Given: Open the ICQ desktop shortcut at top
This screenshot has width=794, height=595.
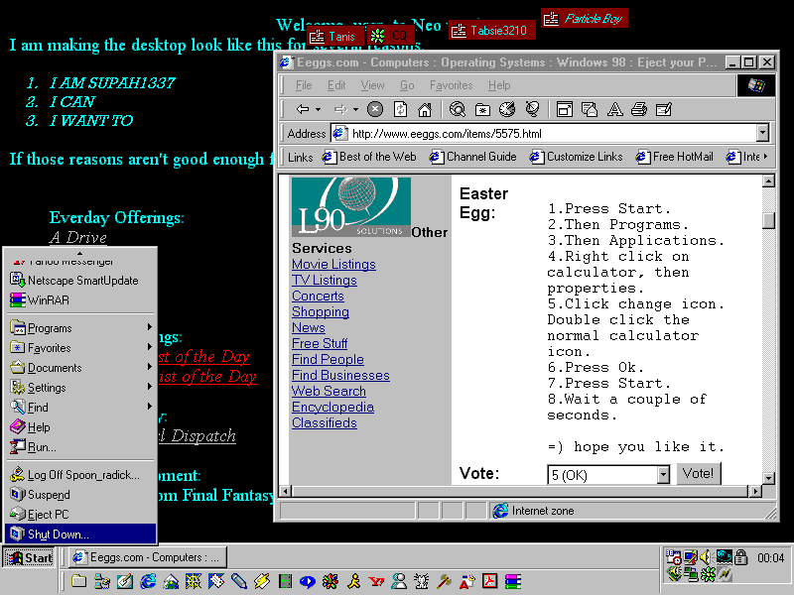Looking at the screenshot, I should (390, 37).
